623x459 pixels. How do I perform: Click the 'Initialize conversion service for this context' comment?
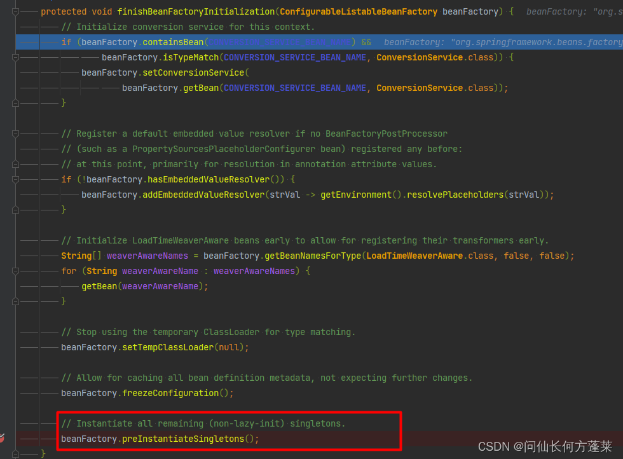tap(188, 27)
